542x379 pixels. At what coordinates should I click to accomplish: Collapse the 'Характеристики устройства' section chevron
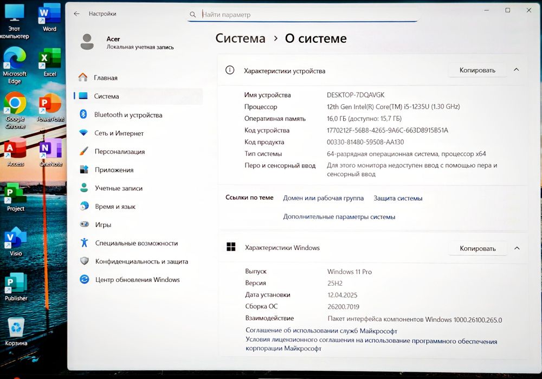(x=517, y=69)
